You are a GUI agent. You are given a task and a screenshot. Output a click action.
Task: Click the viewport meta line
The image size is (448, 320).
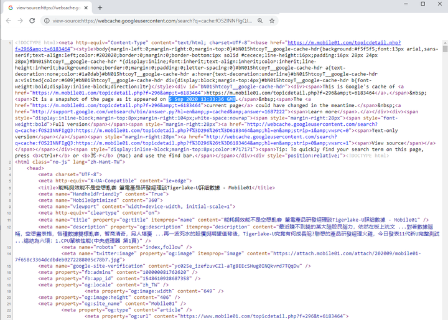coord(136,207)
